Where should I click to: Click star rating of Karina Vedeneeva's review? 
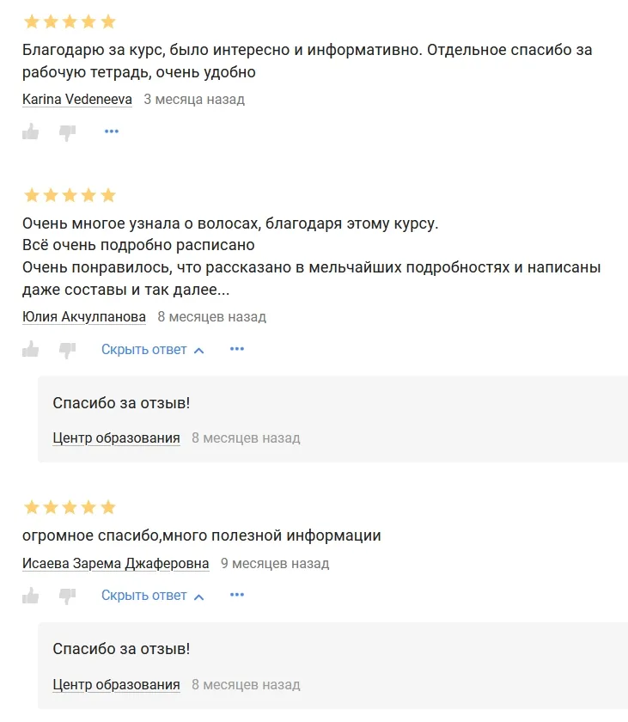pyautogui.click(x=70, y=21)
